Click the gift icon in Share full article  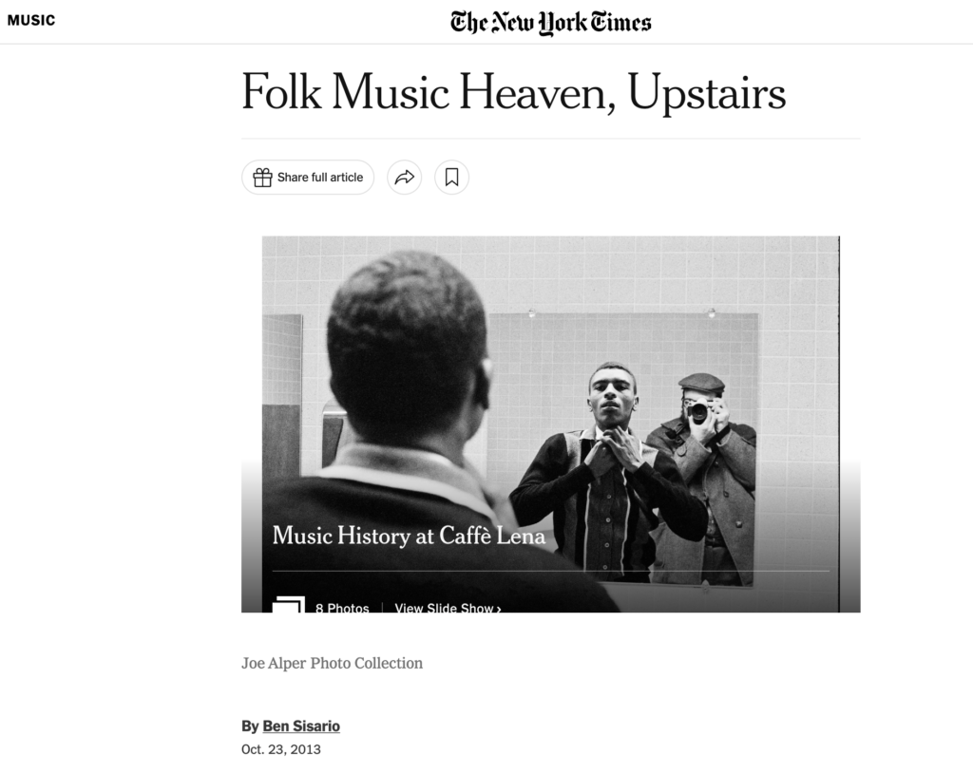point(262,178)
